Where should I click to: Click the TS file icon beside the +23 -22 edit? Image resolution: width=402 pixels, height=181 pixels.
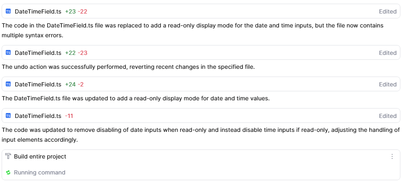point(8,12)
